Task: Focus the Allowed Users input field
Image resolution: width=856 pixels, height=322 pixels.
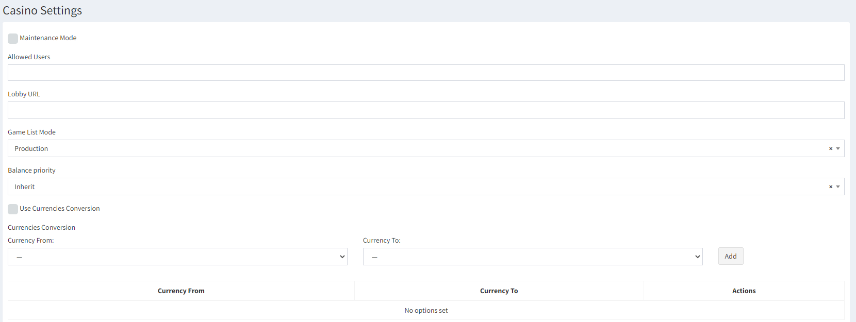Action: [425, 73]
